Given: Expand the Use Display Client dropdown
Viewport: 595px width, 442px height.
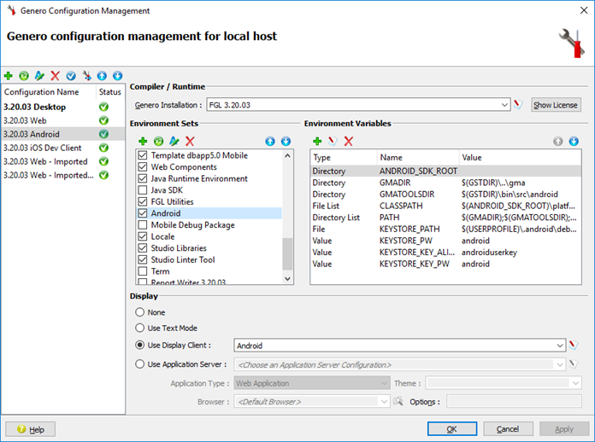Looking at the screenshot, I should 559,346.
